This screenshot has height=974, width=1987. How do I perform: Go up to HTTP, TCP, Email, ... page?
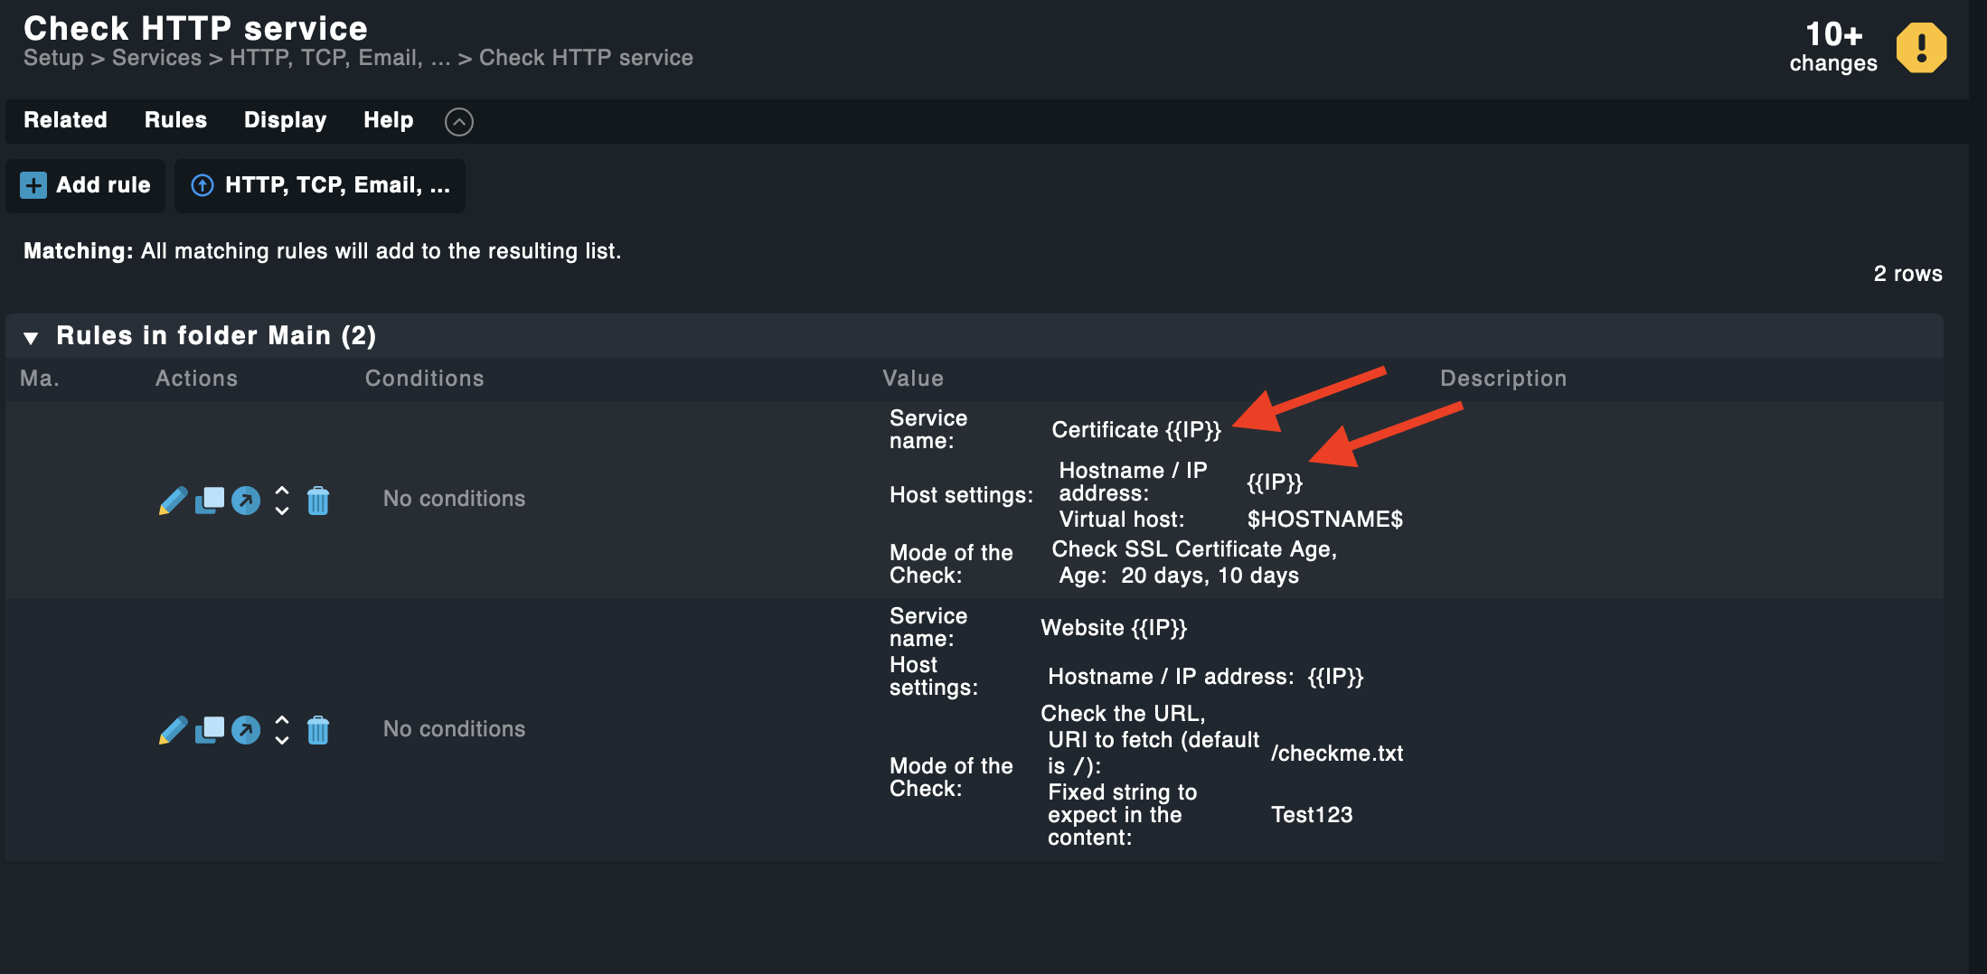point(320,186)
